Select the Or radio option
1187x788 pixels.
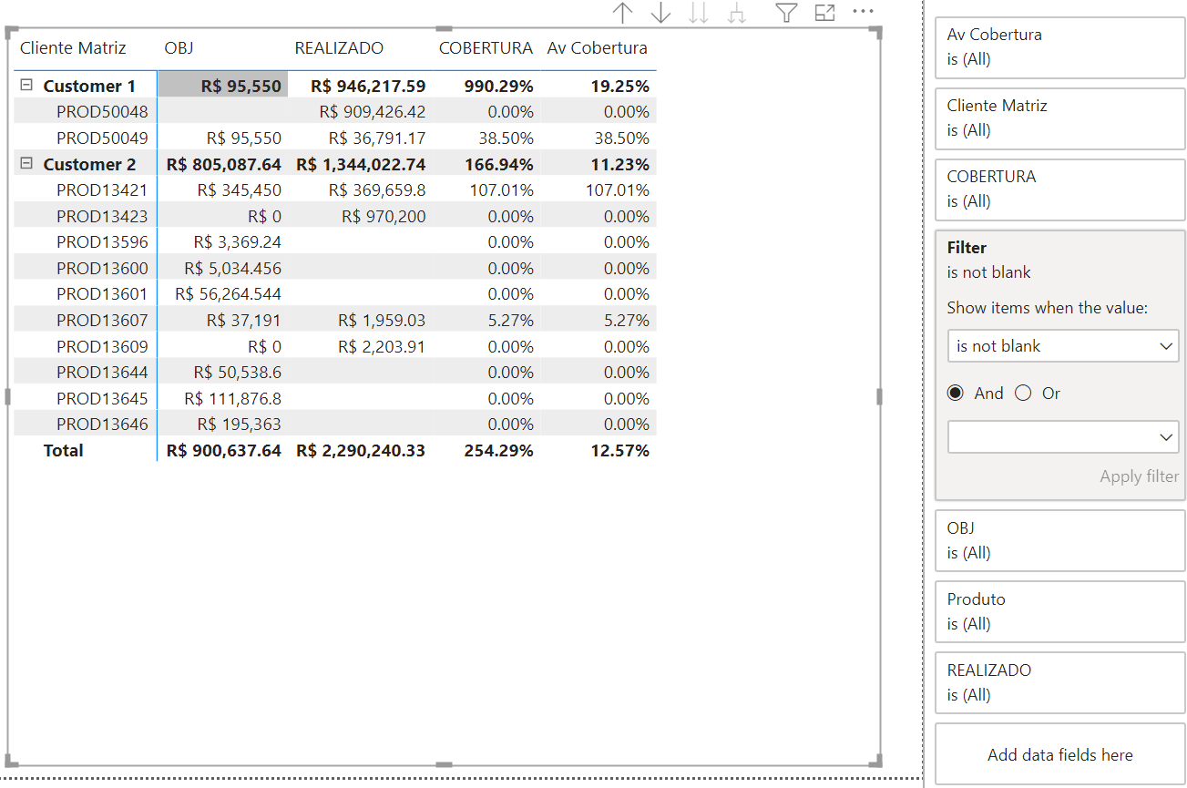point(1023,393)
